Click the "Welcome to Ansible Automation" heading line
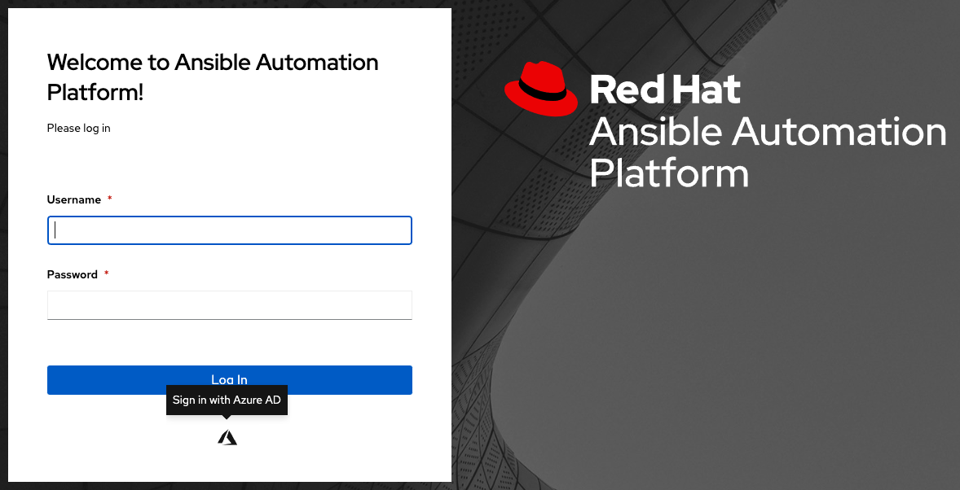The image size is (960, 490). click(213, 63)
